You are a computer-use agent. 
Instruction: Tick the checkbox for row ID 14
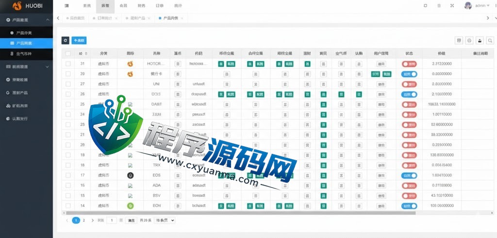(x=68, y=205)
